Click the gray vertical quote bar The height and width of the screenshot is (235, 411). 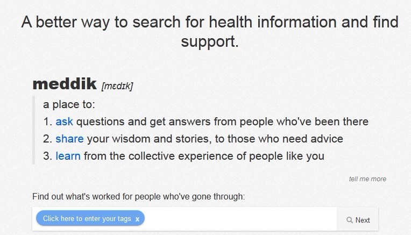(33, 130)
